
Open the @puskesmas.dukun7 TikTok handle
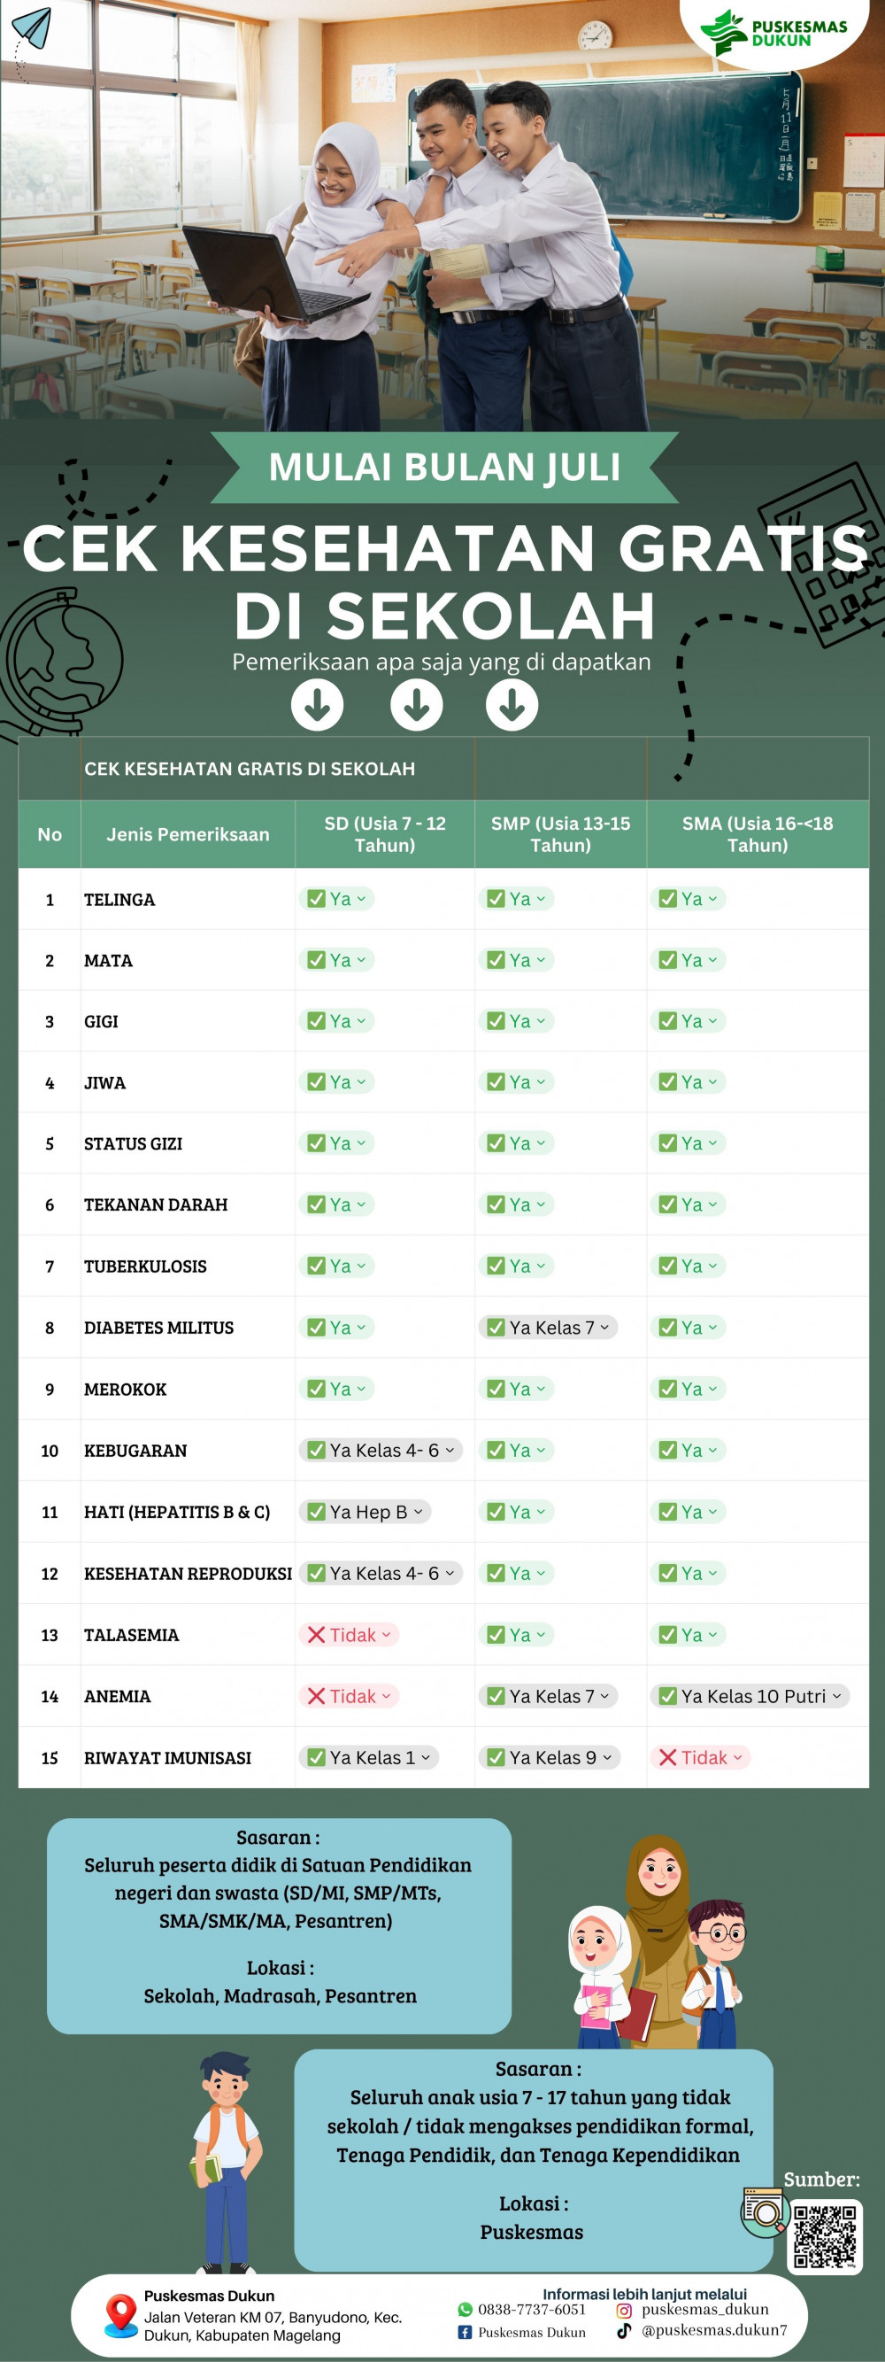(713, 2330)
